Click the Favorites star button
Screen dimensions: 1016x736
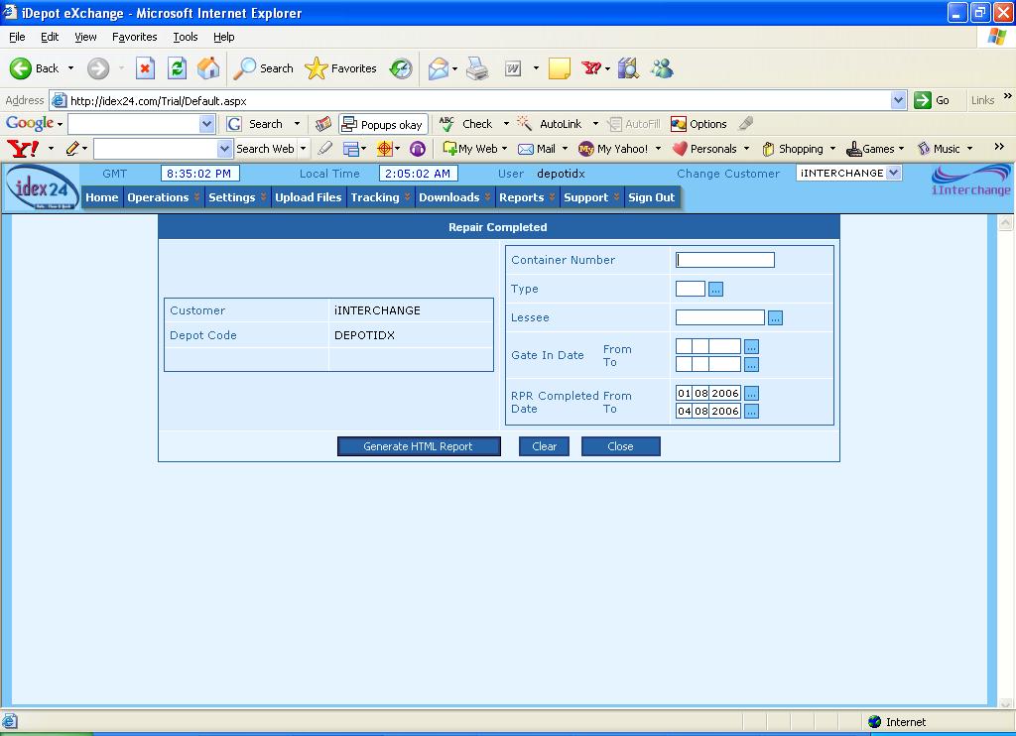[x=341, y=68]
